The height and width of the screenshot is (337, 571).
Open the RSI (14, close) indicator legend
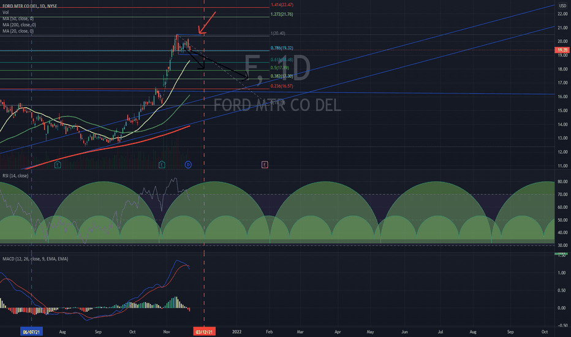pyautogui.click(x=15, y=176)
